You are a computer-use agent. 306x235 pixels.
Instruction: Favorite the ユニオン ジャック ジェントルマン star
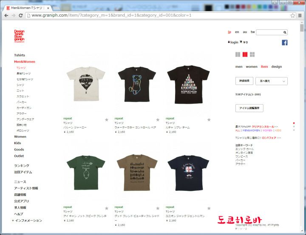coord(209,208)
